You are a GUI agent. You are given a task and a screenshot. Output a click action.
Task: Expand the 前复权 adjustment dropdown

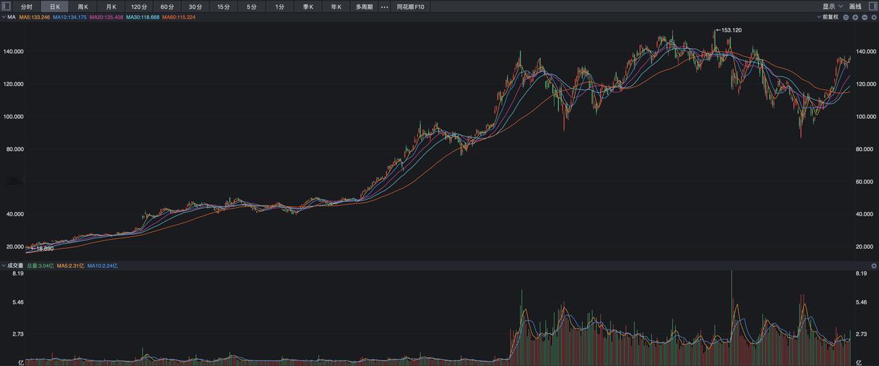(x=828, y=17)
